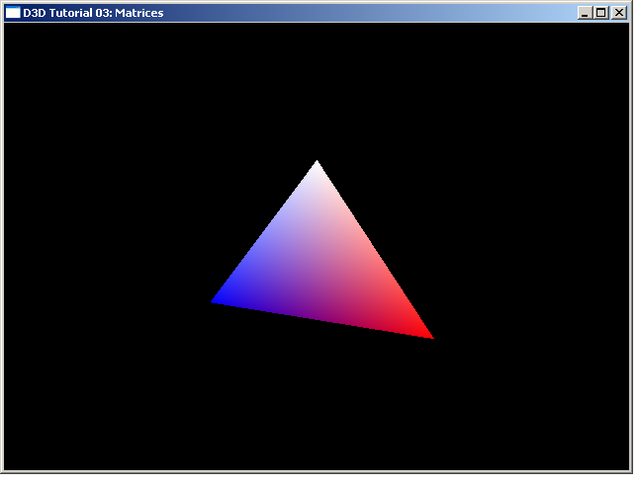Open the window system menu icon
Image resolution: width=639 pixels, height=483 pixels.
13,13
